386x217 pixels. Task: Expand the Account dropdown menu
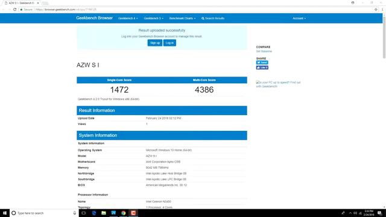coord(299,18)
